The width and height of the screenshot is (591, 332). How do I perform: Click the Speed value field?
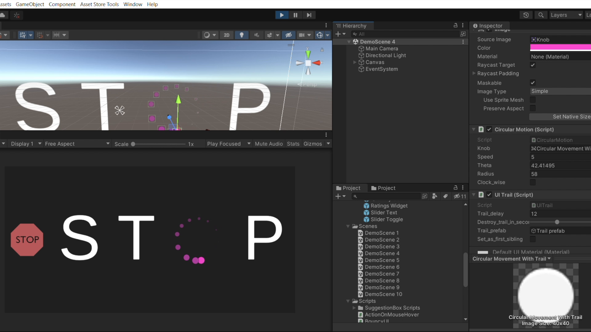pyautogui.click(x=560, y=157)
